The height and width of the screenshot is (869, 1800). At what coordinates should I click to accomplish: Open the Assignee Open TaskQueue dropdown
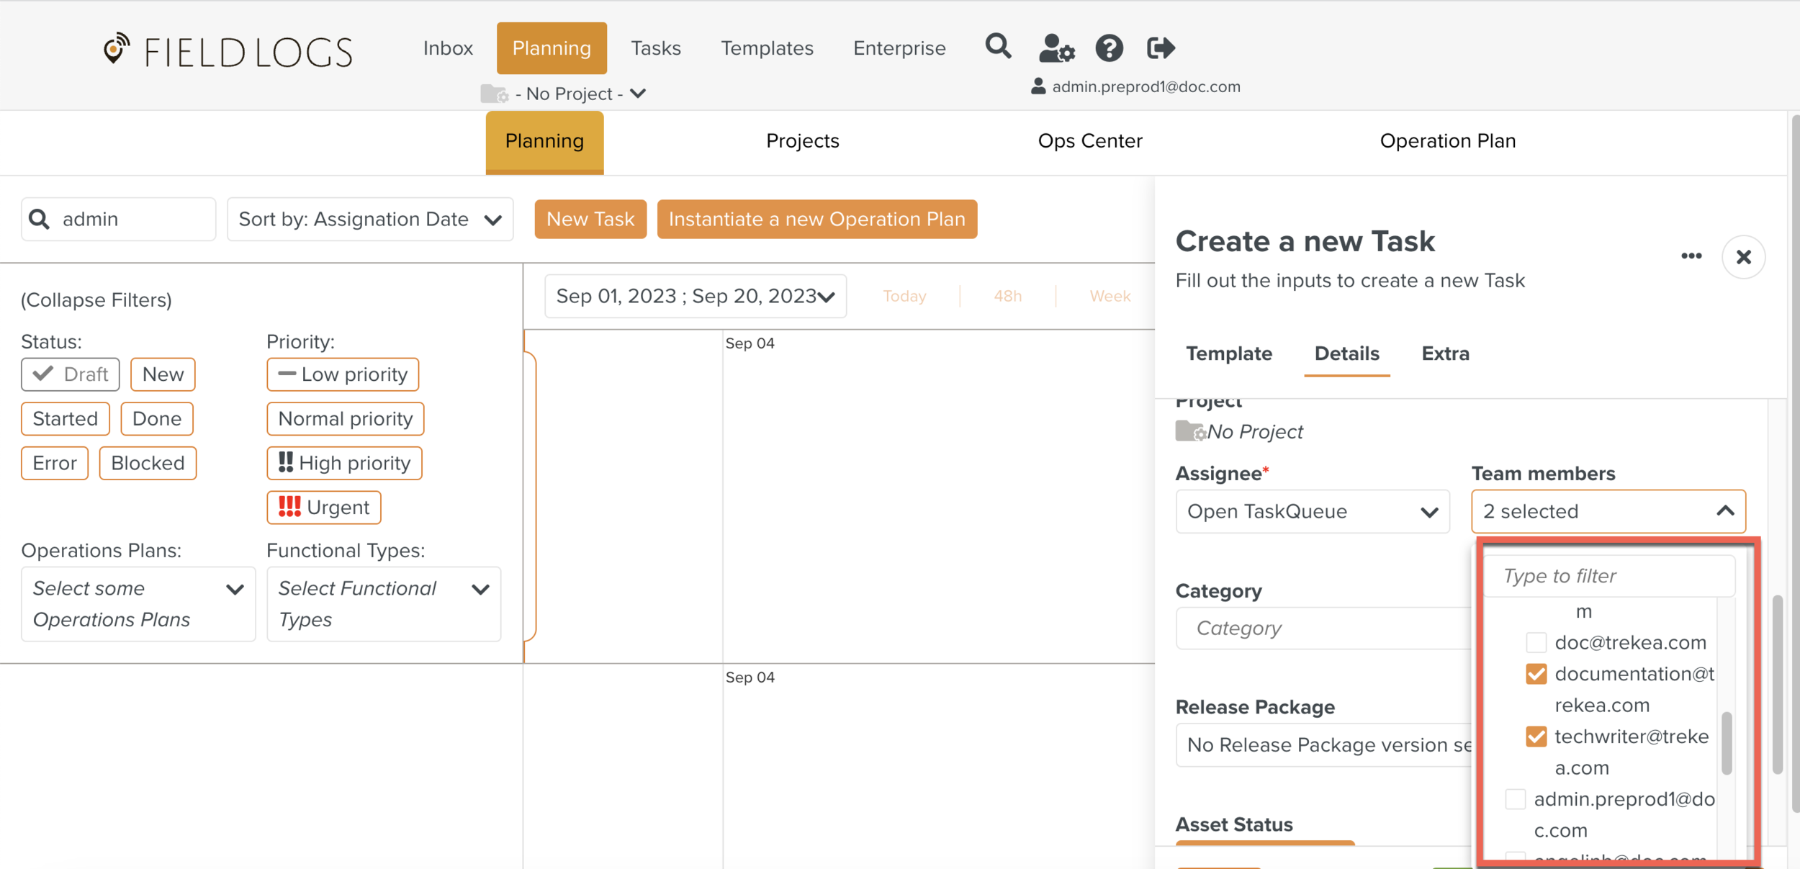point(1313,512)
